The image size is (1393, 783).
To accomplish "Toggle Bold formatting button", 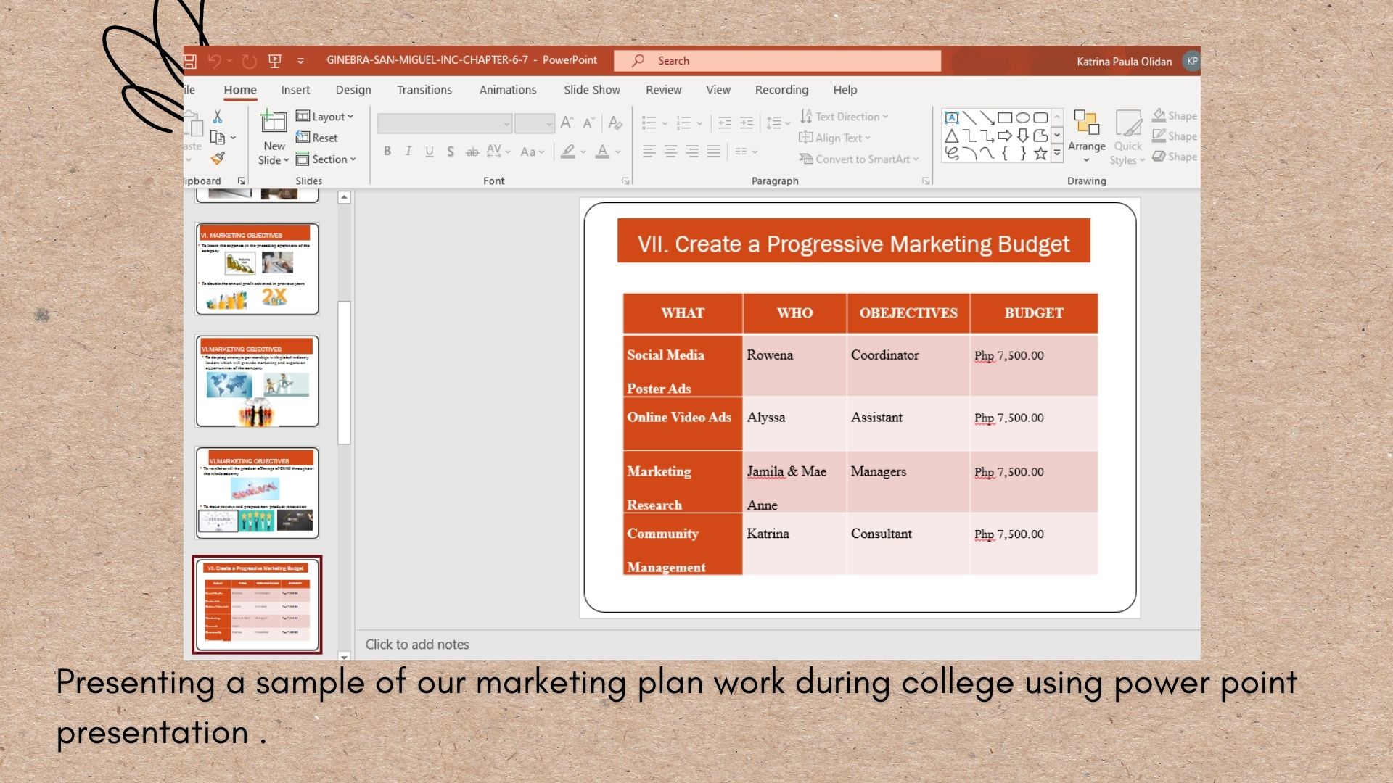I will click(x=387, y=152).
